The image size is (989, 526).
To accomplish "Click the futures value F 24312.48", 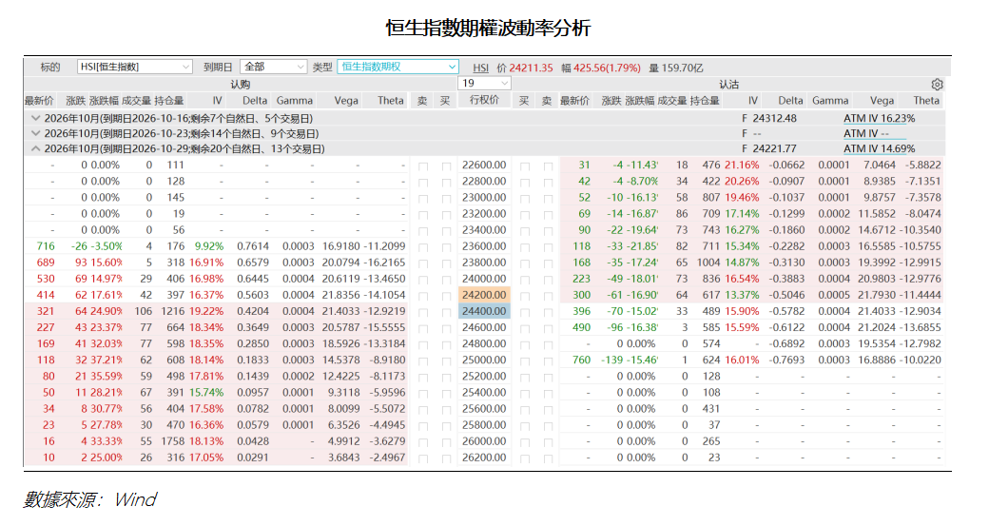I will coord(769,118).
